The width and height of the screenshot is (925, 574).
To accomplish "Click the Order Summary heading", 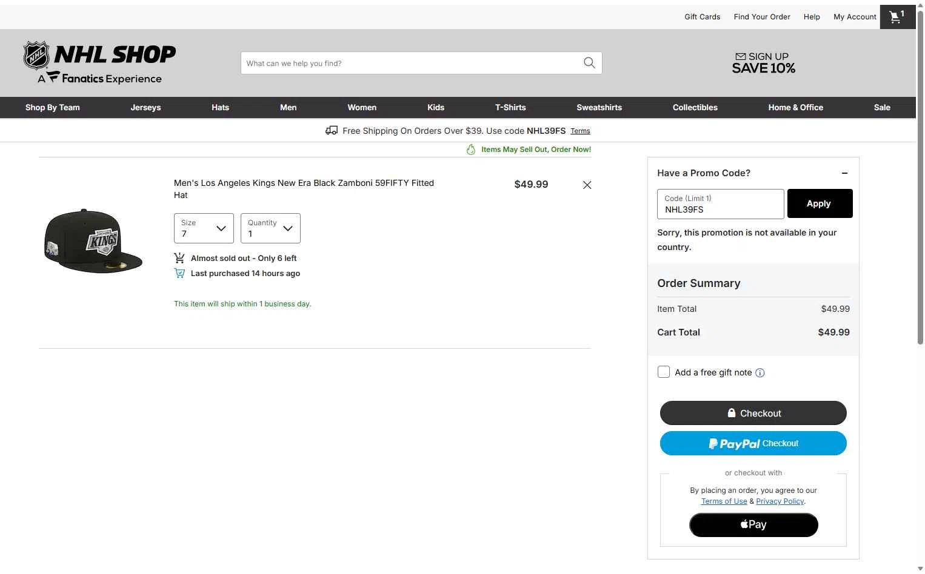I will click(699, 283).
